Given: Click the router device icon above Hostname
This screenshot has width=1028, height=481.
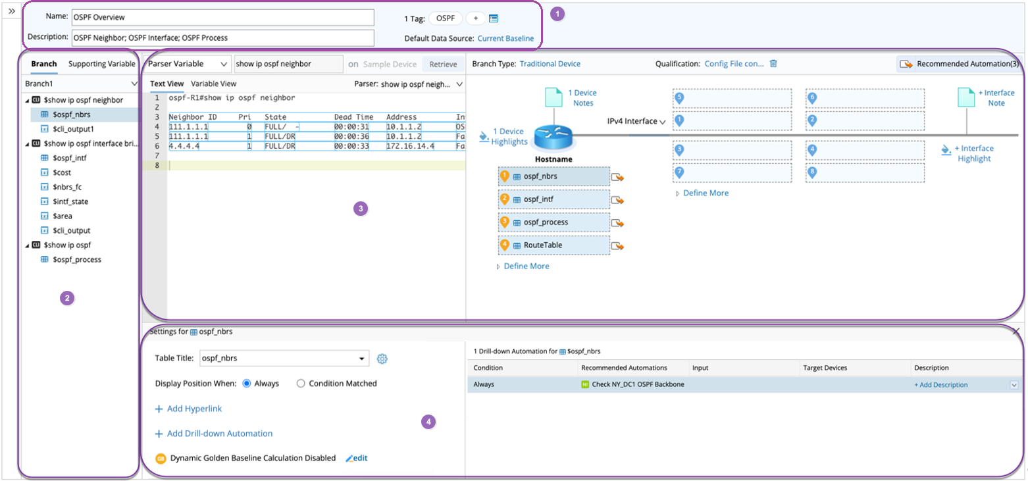Looking at the screenshot, I should pyautogui.click(x=553, y=138).
